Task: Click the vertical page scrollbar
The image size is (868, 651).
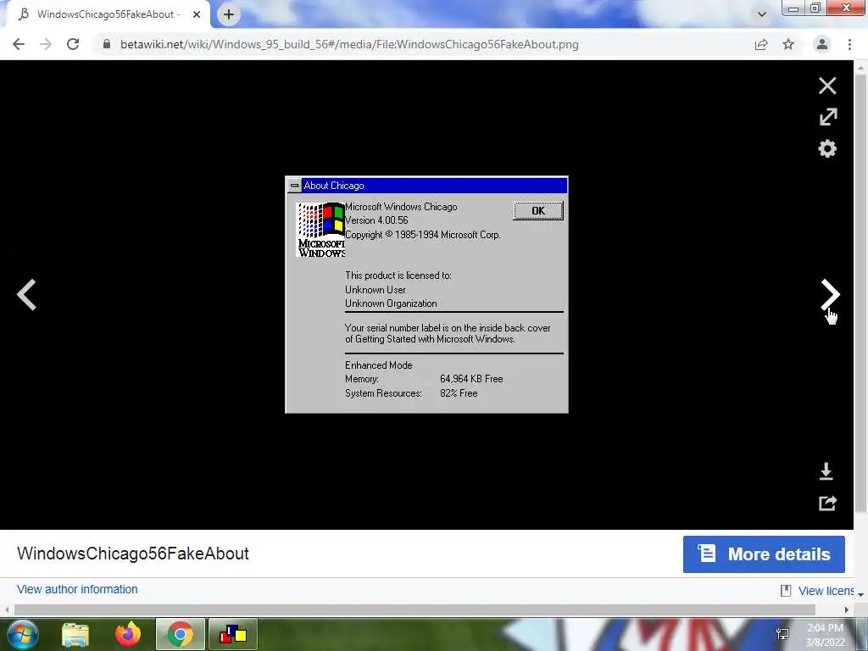Action: (860, 293)
